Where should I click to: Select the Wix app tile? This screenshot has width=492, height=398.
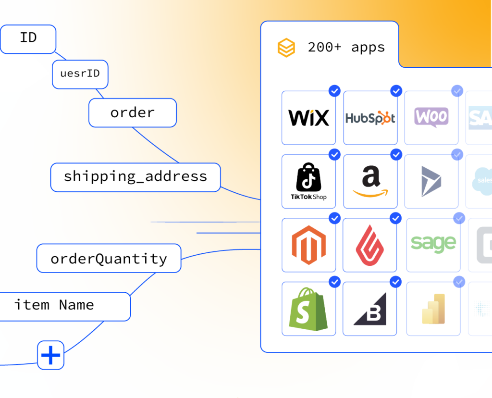coord(309,118)
